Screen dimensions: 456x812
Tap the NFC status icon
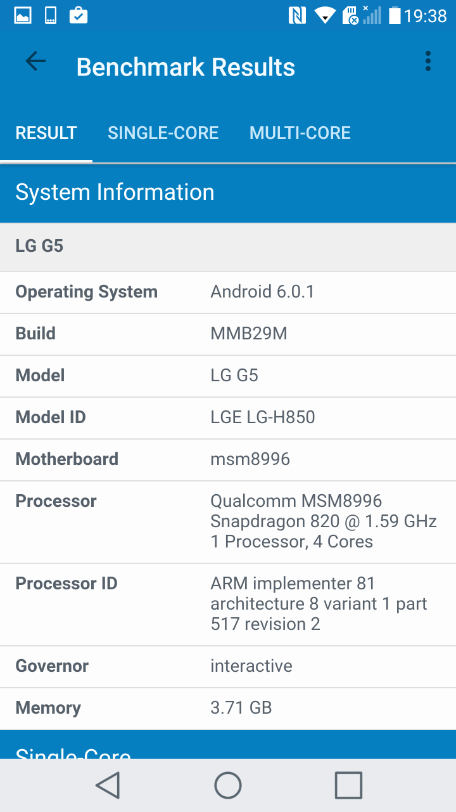point(297,15)
